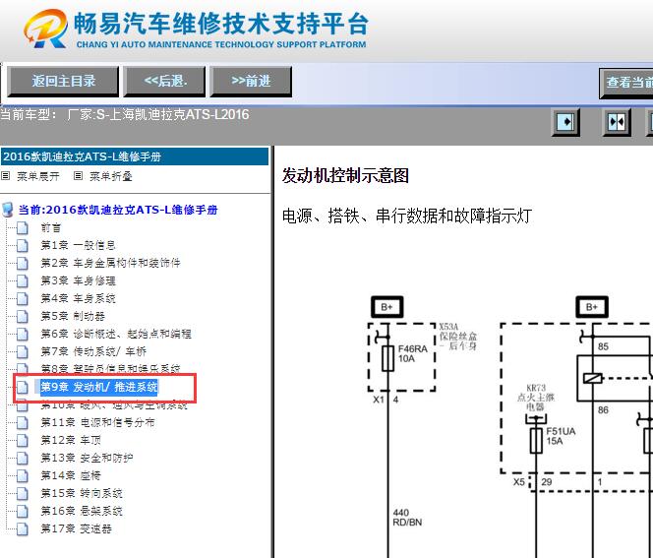Click the KR73 点火主继电器 label

536,398
